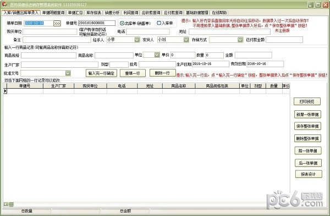Expand the 单位 unit dropdown
Viewport: 330px width, 216px height.
[157, 55]
